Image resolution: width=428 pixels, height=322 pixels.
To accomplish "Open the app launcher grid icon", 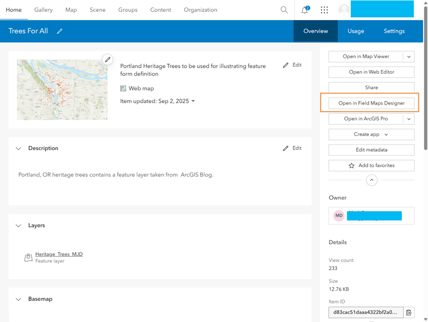I will click(x=324, y=10).
